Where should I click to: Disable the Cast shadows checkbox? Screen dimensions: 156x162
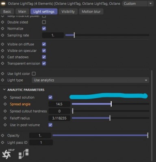pos(44,57)
